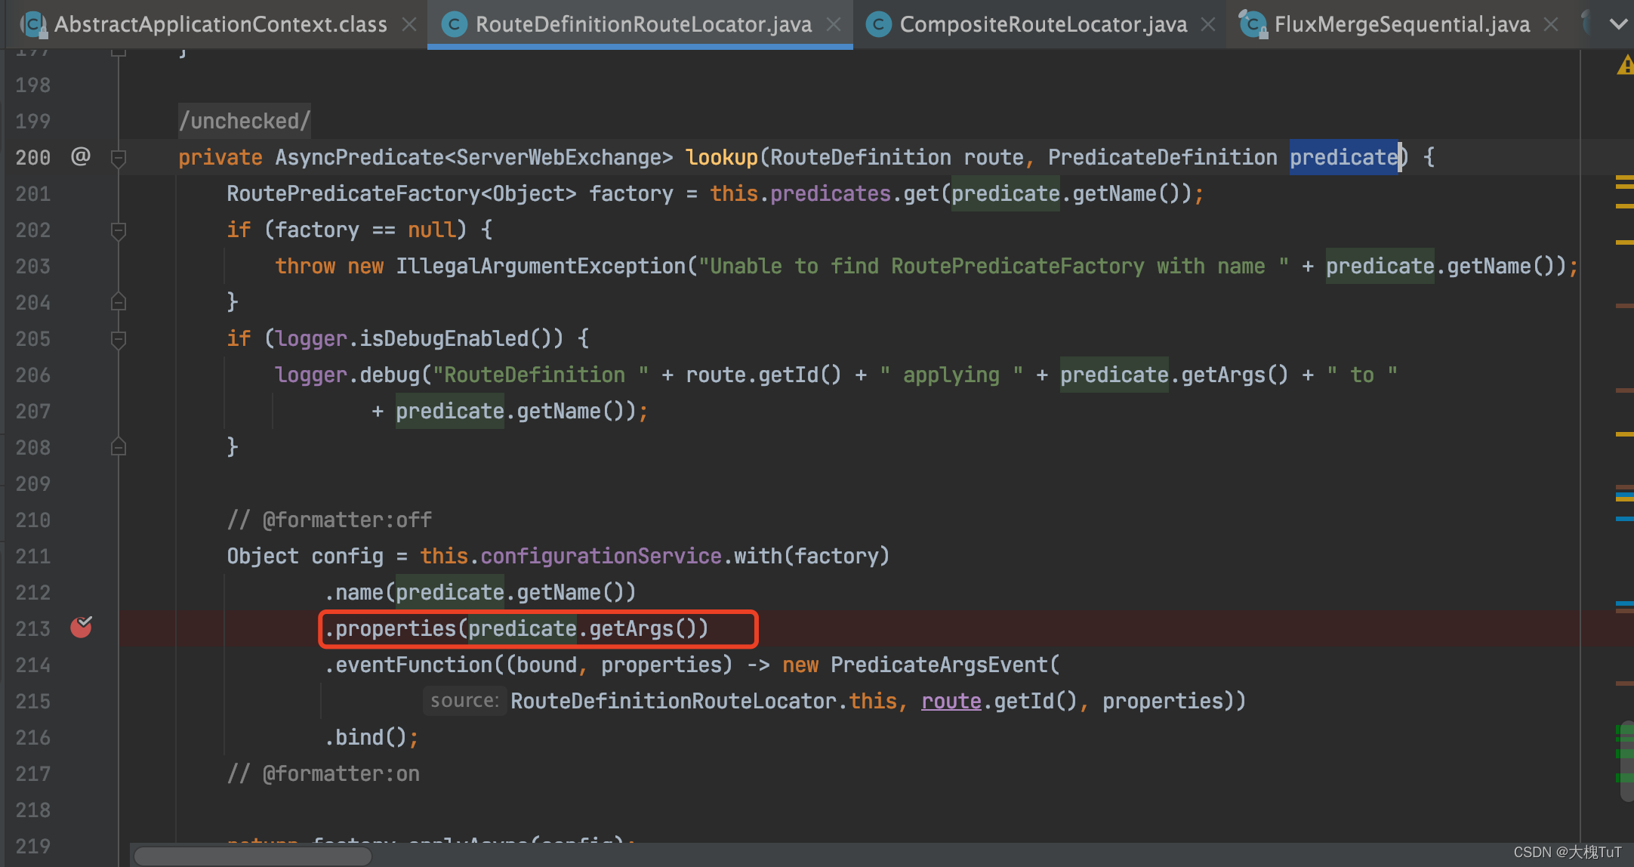Image resolution: width=1634 pixels, height=867 pixels.
Task: Click the yellow warning icon at top right
Action: tap(1625, 66)
